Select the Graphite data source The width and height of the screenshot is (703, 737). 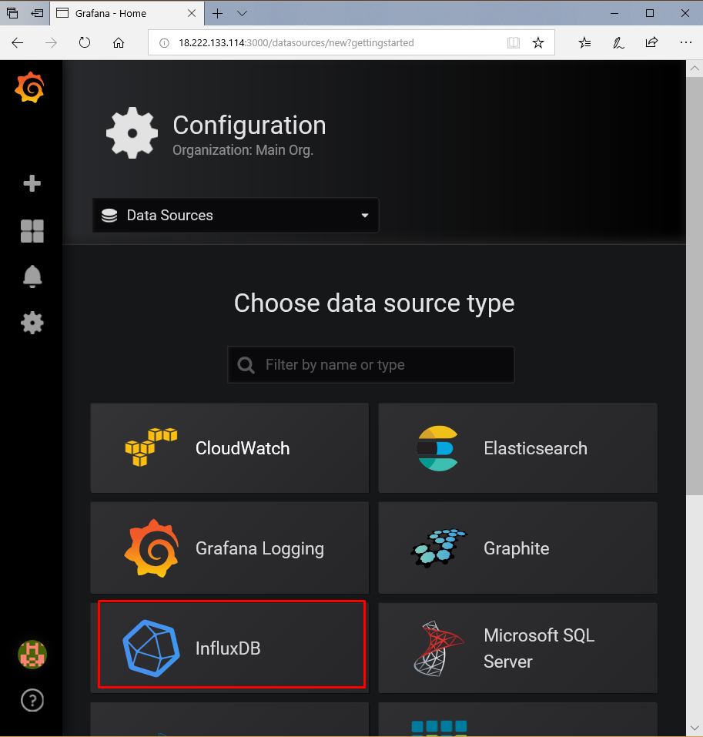pos(518,548)
